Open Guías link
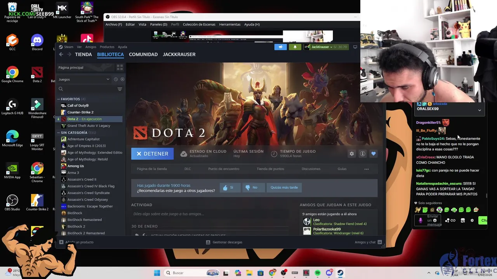Image resolution: width=497 pixels, height=279 pixels. pos(342,169)
